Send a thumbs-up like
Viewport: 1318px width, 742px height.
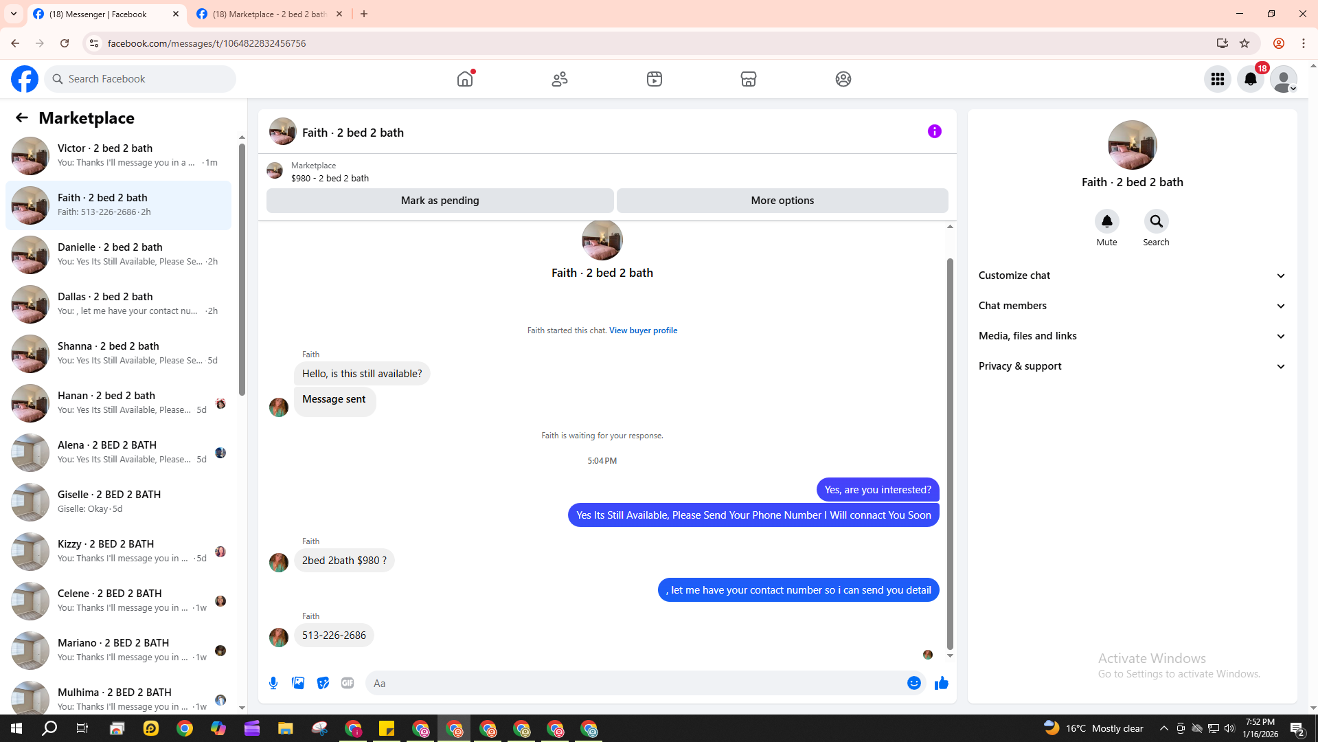pos(942,683)
